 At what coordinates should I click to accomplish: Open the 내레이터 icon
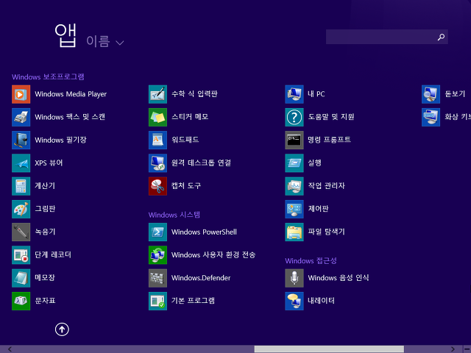(294, 301)
